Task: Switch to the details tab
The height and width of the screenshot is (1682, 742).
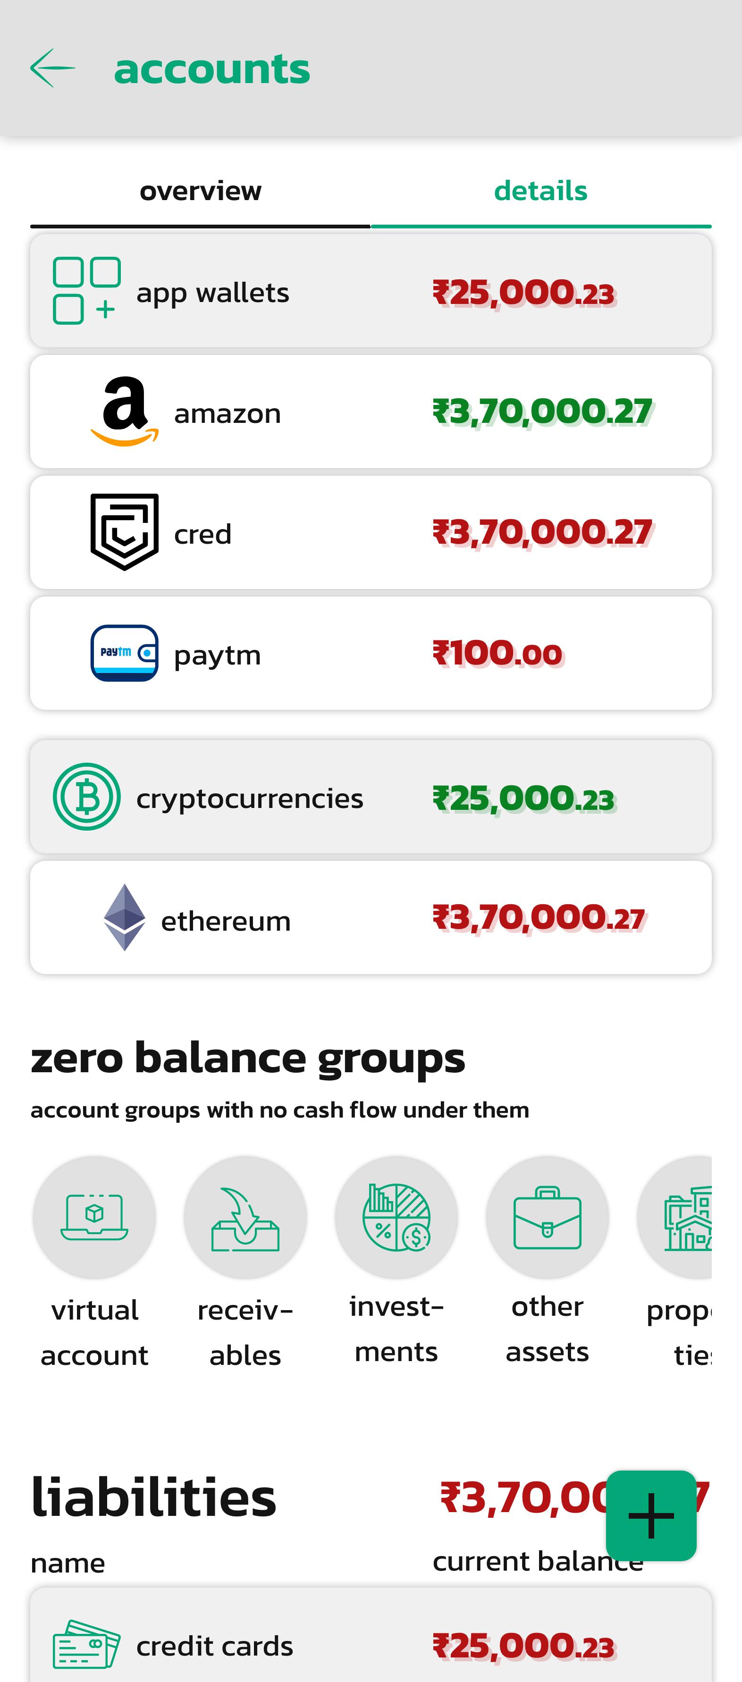Action: [540, 191]
